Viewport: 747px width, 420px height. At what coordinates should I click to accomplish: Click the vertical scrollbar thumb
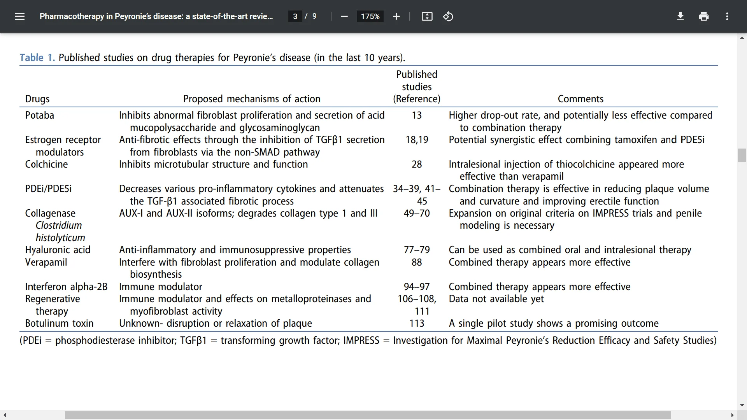(742, 155)
